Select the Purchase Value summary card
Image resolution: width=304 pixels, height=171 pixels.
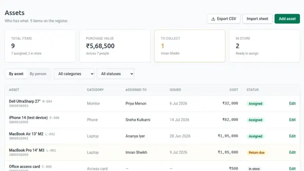[x=115, y=46]
